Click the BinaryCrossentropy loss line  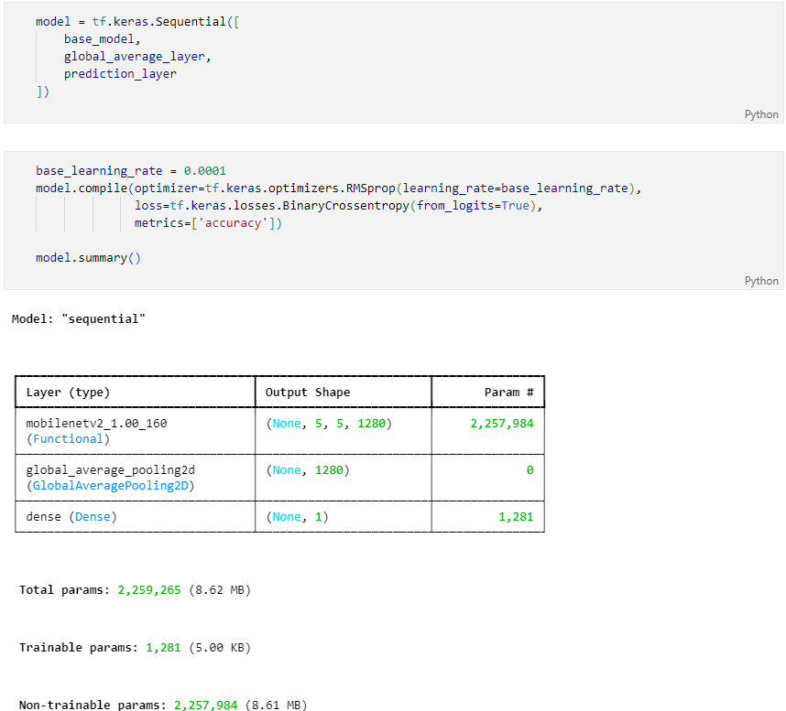[x=338, y=206]
